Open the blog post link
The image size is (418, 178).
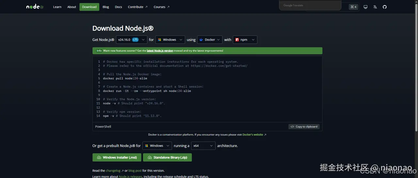coord(135,171)
